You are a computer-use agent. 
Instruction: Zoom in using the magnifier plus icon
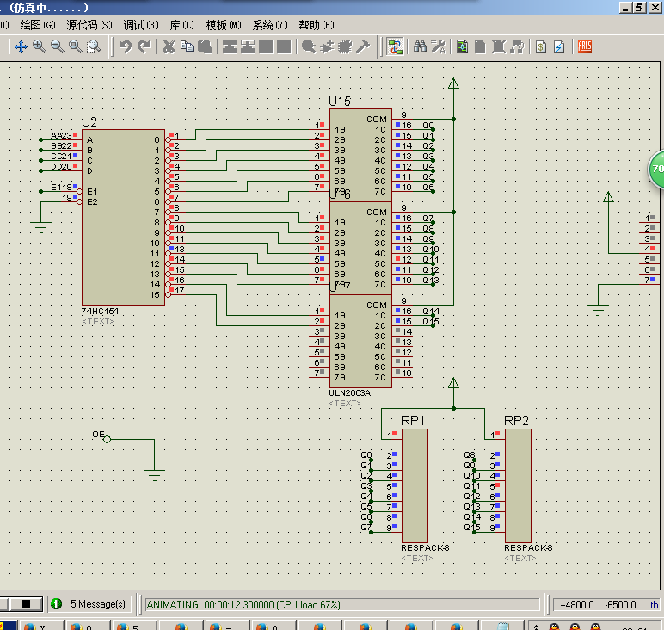coord(39,46)
